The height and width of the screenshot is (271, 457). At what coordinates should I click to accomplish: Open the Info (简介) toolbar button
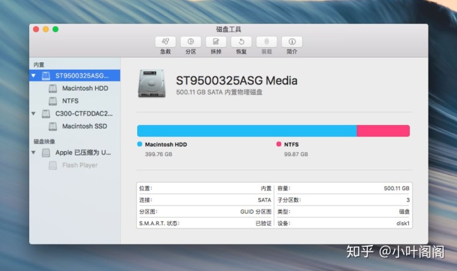tap(292, 42)
